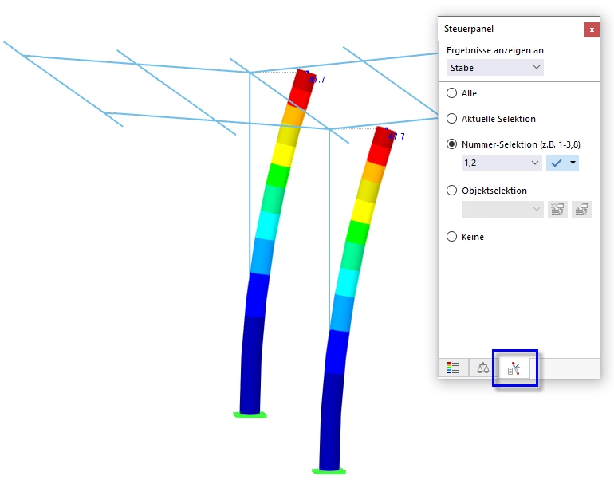Image resolution: width=614 pixels, height=484 pixels.
Task: Select the Keine radio option
Action: (x=451, y=237)
